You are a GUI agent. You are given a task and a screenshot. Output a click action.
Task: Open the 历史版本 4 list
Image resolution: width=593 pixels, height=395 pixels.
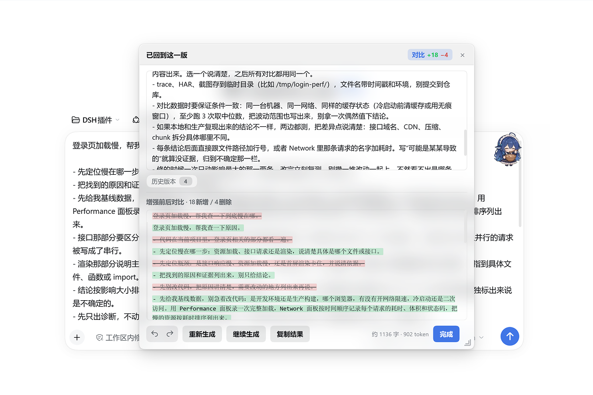tap(171, 181)
